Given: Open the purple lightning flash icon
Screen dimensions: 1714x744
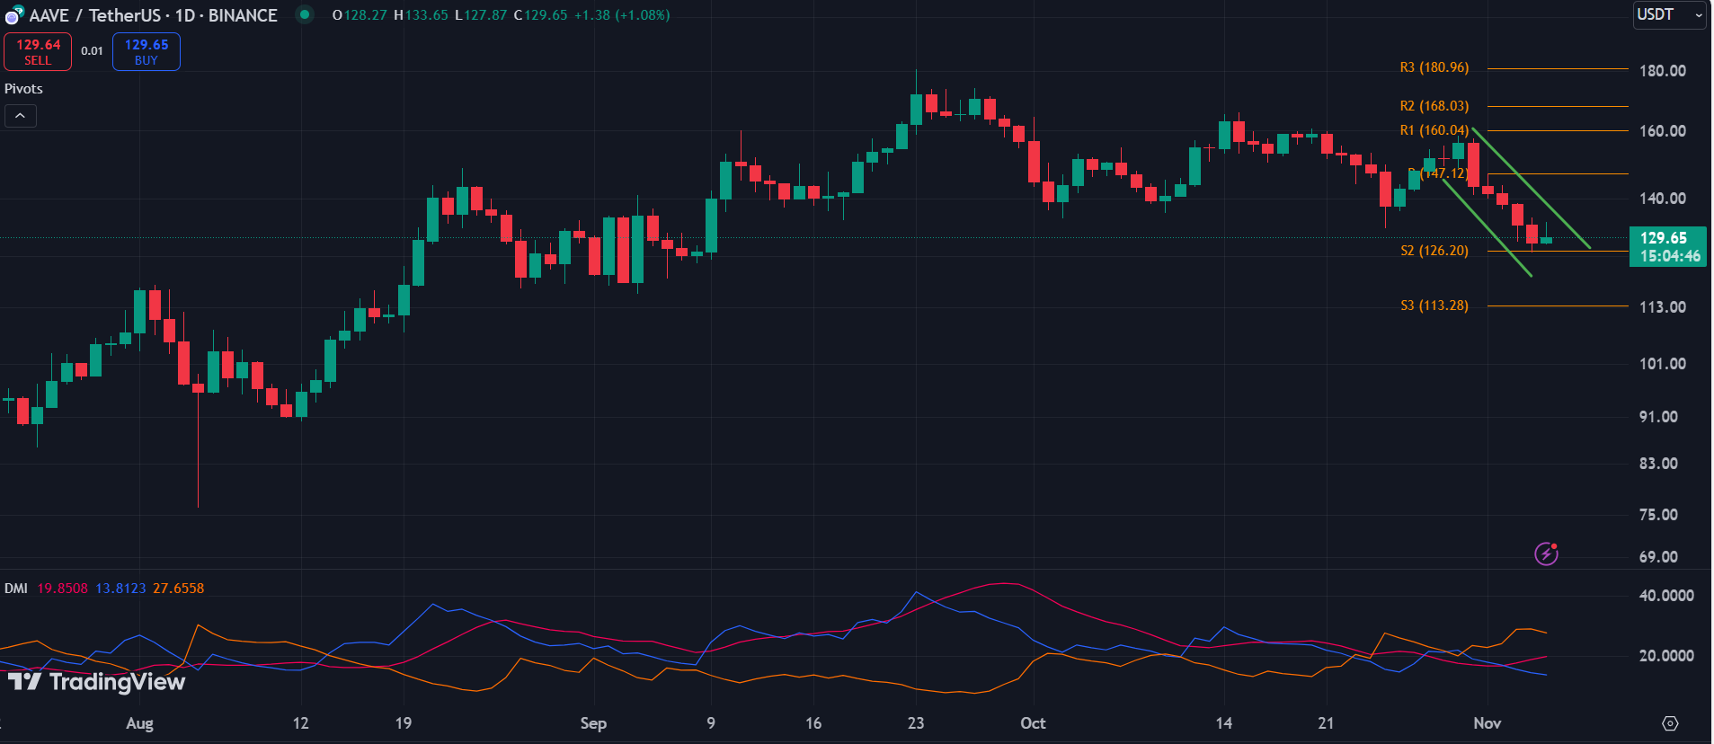Looking at the screenshot, I should point(1546,554).
